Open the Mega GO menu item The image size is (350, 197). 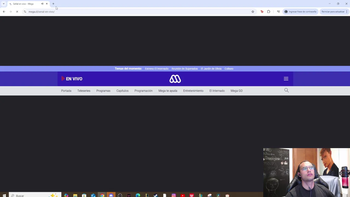click(237, 91)
